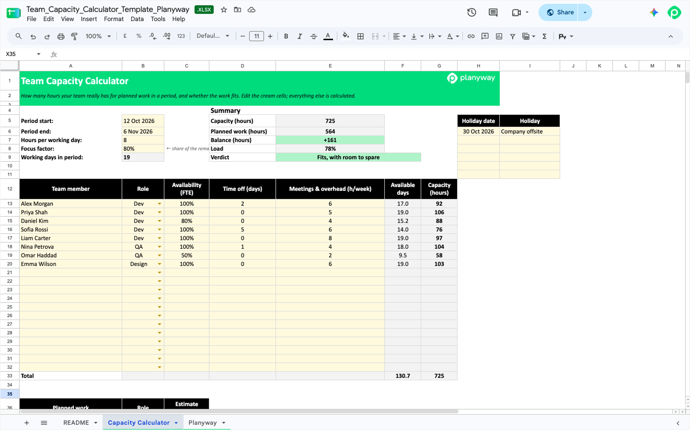Activate the paint format roller
The width and height of the screenshot is (690, 430).
click(74, 36)
